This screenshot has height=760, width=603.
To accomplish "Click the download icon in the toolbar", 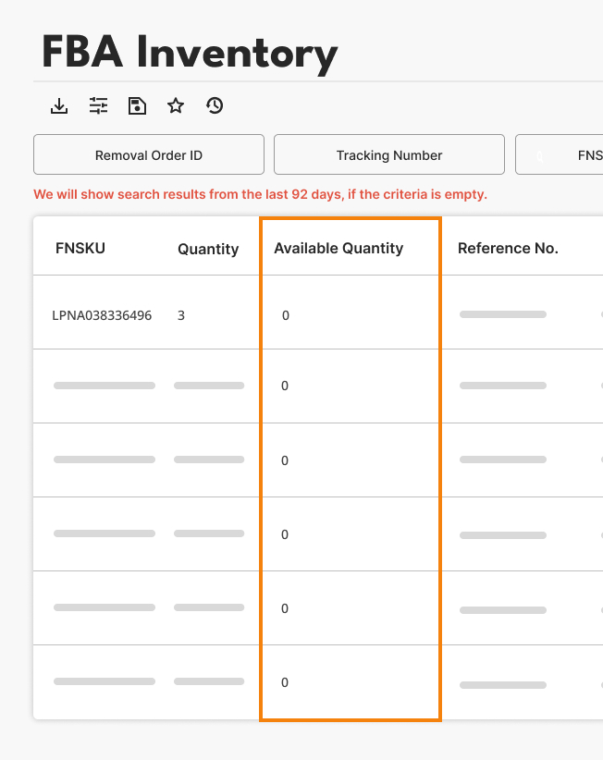I will coord(59,106).
